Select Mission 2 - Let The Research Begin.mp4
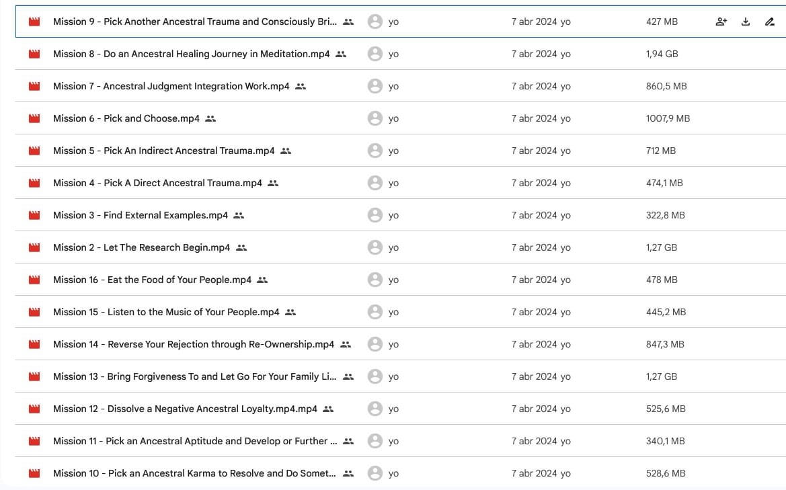The height and width of the screenshot is (490, 786). pos(141,247)
